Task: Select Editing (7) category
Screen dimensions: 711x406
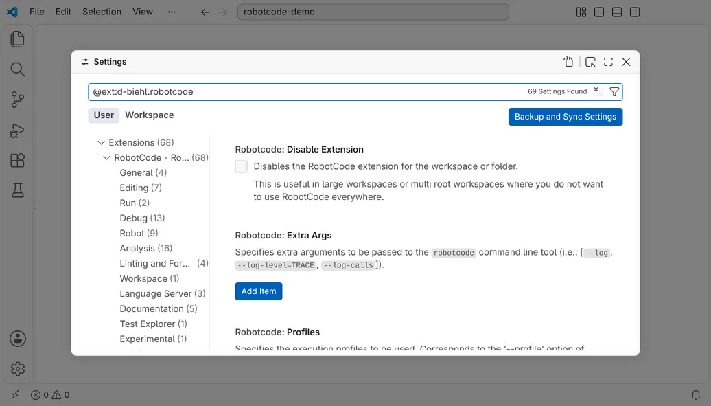Action: point(141,188)
